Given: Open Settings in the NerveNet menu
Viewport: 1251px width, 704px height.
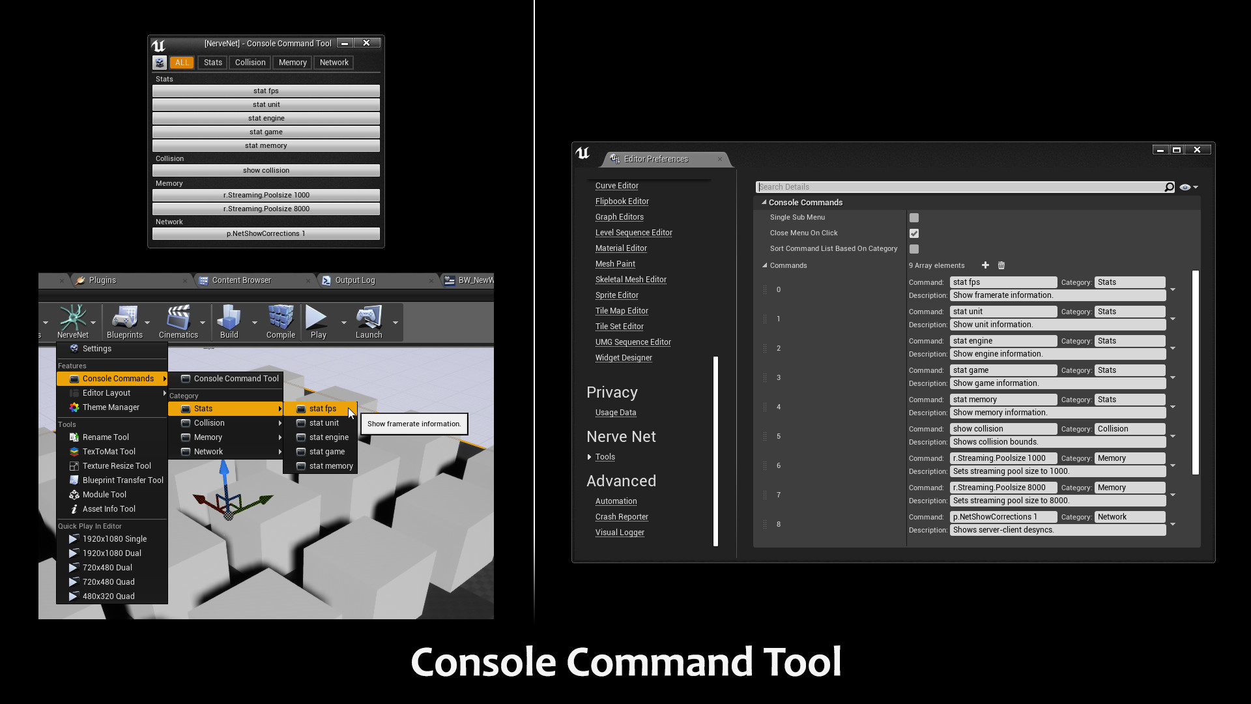Looking at the screenshot, I should [112, 349].
